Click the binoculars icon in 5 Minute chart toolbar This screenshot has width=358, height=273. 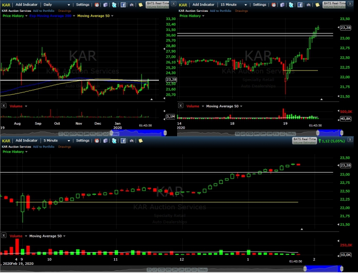click(132, 141)
